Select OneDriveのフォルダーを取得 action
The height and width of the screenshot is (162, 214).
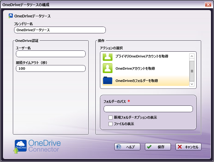point(146,81)
